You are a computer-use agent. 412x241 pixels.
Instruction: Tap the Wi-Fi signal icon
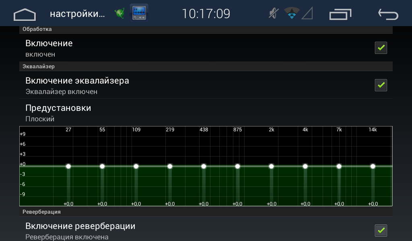[x=292, y=13]
